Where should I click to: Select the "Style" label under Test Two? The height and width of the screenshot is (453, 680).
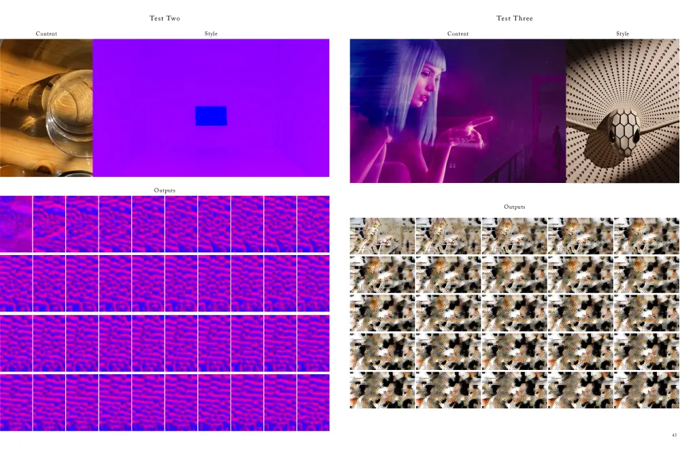(x=211, y=33)
